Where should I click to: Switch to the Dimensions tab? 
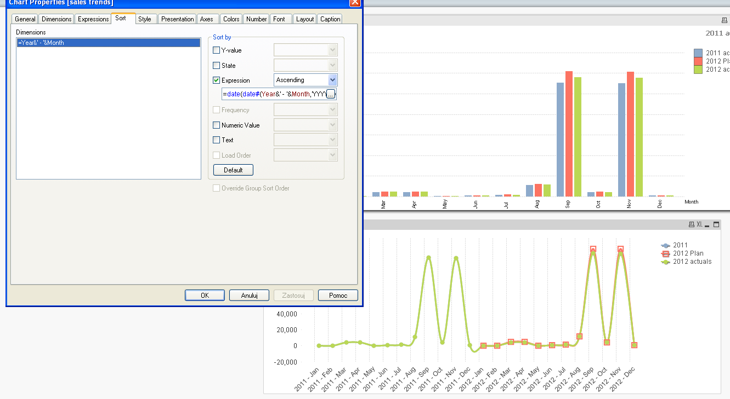tap(56, 19)
